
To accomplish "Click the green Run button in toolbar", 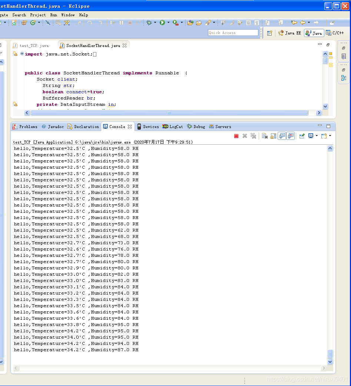I will 162,23.
